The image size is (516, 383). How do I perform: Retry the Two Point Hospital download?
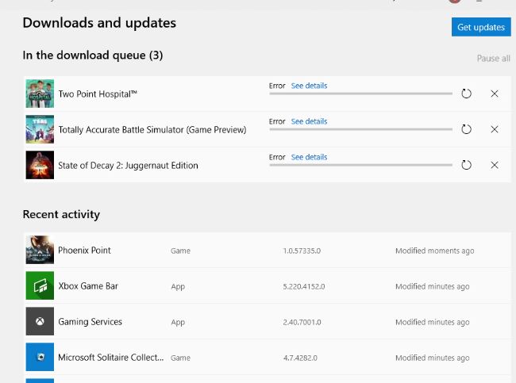pyautogui.click(x=466, y=94)
